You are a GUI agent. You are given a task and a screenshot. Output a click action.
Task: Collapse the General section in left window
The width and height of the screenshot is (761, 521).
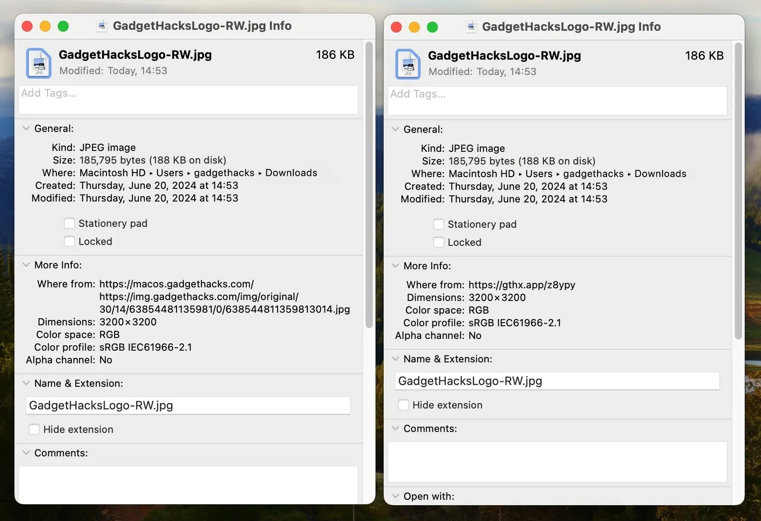point(26,128)
